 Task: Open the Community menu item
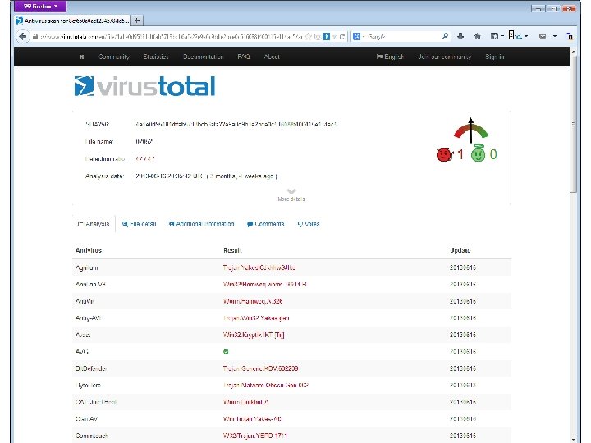114,57
